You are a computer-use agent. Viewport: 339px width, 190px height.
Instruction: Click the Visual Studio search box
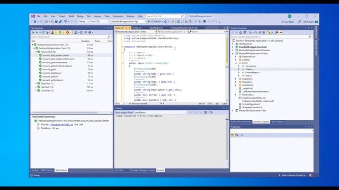coord(165,16)
